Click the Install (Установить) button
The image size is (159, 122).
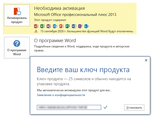point(134,108)
